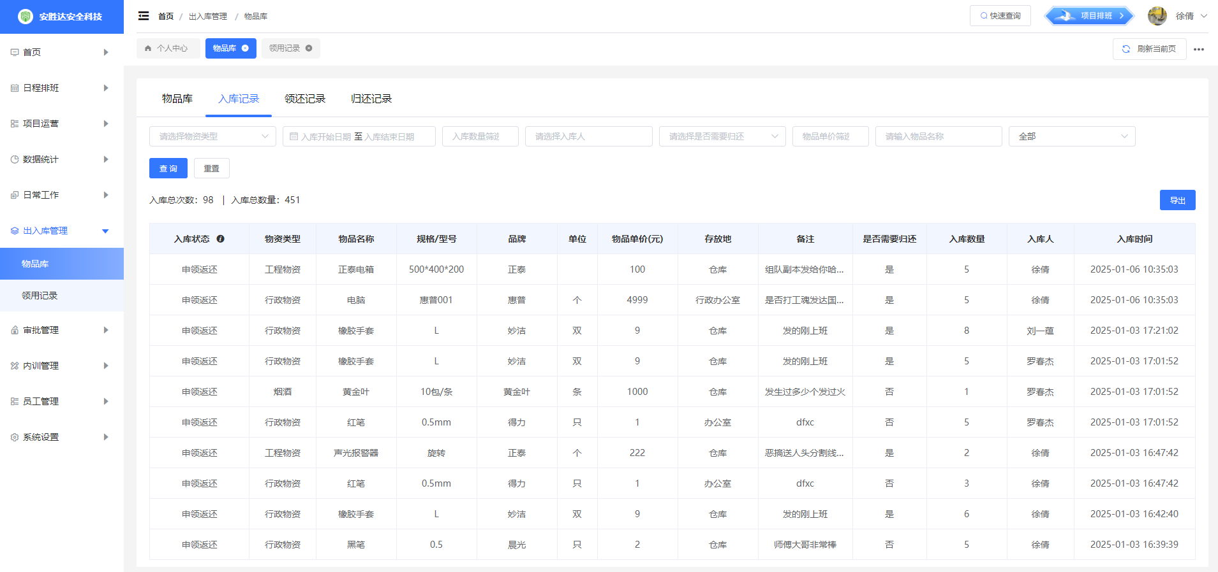
Task: Click the 查询 search button
Action: [168, 168]
